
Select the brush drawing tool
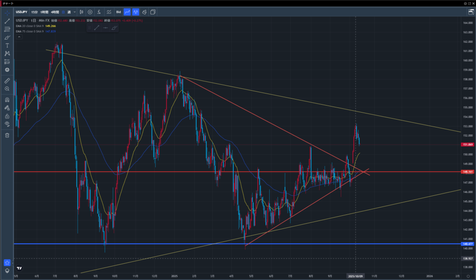(7, 37)
